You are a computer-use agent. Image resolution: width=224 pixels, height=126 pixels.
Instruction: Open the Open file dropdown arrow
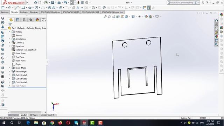(x=49, y=2)
